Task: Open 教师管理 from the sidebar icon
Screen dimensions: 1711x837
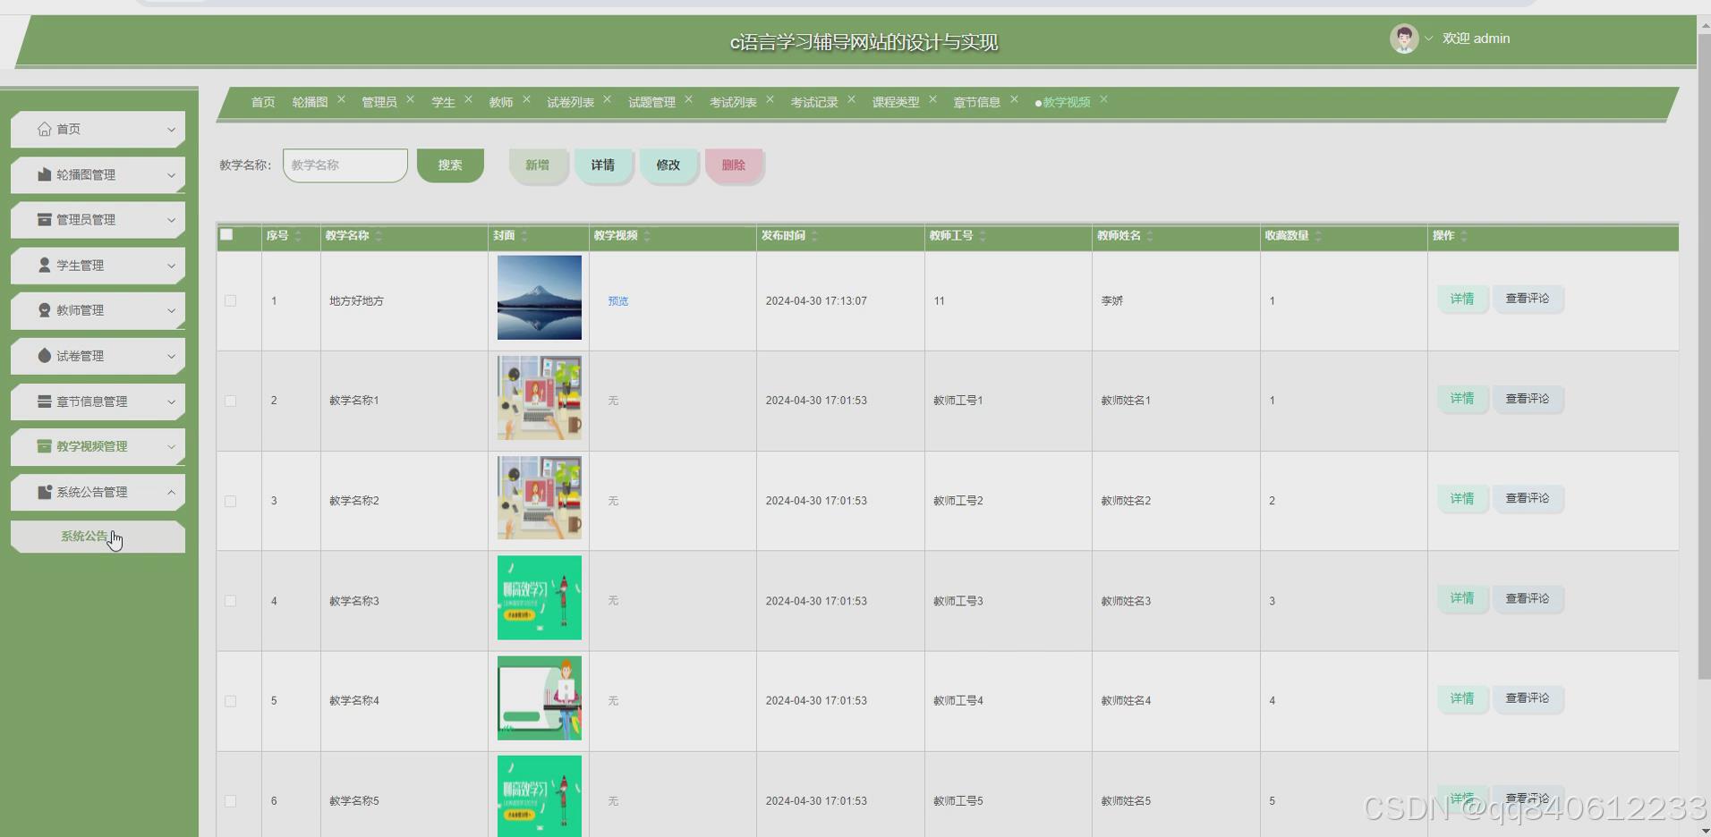Action: 43,310
